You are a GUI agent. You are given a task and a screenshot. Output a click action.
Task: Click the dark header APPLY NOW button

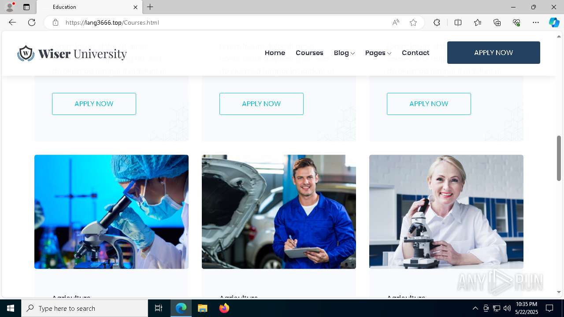[493, 52]
